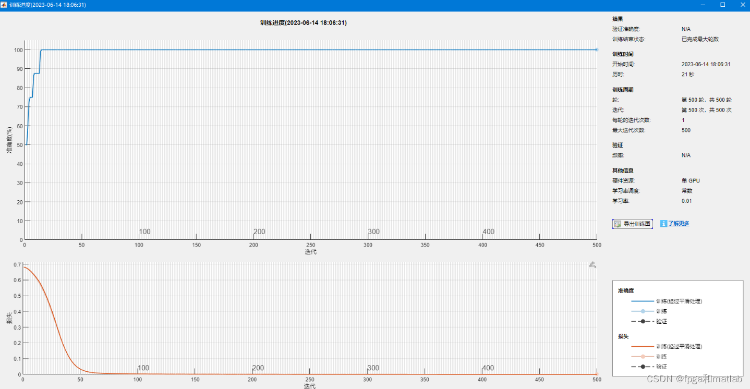Click the plot title 训练进度(2023-06-14 18:06:31)
The image size is (750, 389).
[x=303, y=23]
